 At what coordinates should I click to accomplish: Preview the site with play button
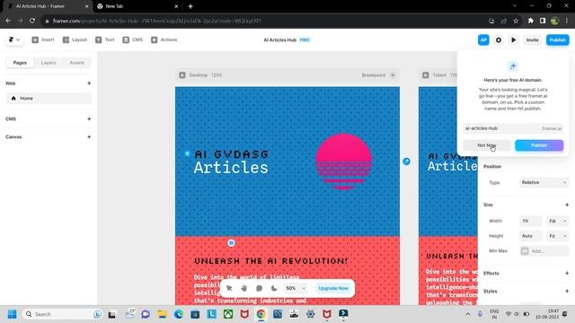(513, 39)
